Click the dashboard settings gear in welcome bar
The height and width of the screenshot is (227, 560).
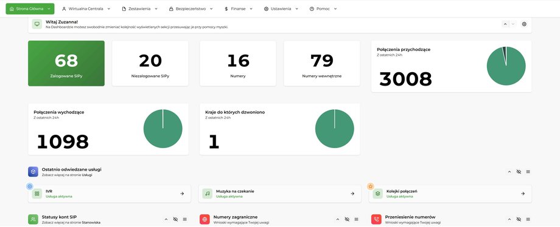coord(524,24)
